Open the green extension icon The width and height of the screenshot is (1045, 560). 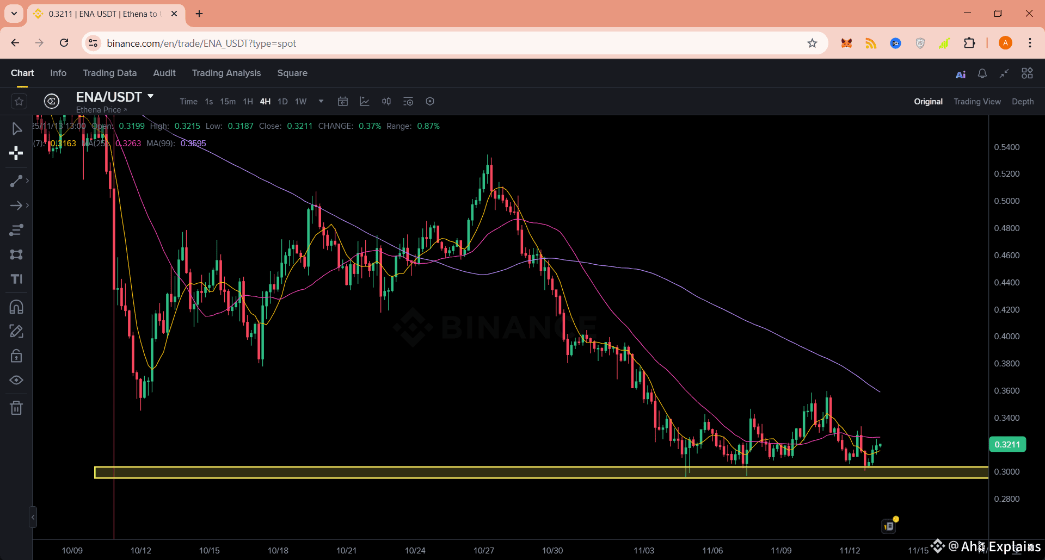click(944, 43)
